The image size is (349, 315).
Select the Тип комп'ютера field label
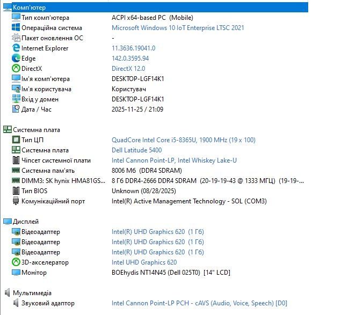(x=46, y=18)
